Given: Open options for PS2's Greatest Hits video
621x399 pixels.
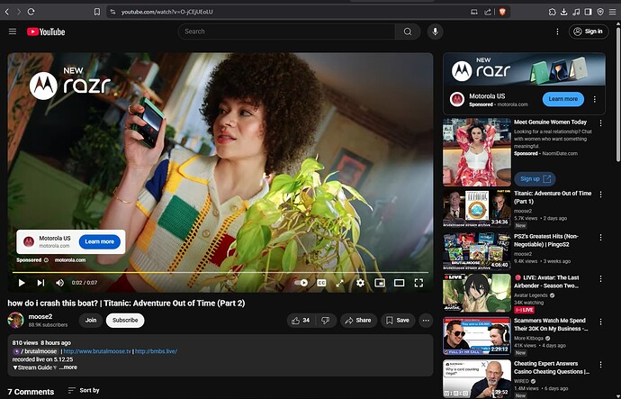Looking at the screenshot, I should [600, 238].
